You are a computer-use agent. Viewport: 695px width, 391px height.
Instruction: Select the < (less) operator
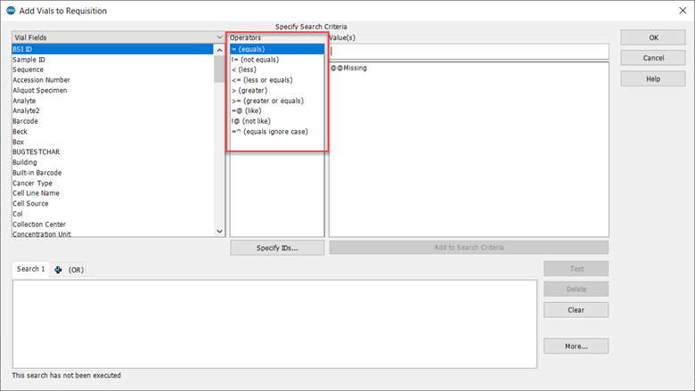277,69
